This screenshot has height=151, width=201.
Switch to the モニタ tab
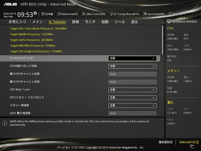click(x=90, y=22)
